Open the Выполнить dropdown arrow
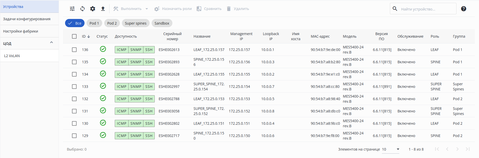 pyautogui.click(x=147, y=9)
